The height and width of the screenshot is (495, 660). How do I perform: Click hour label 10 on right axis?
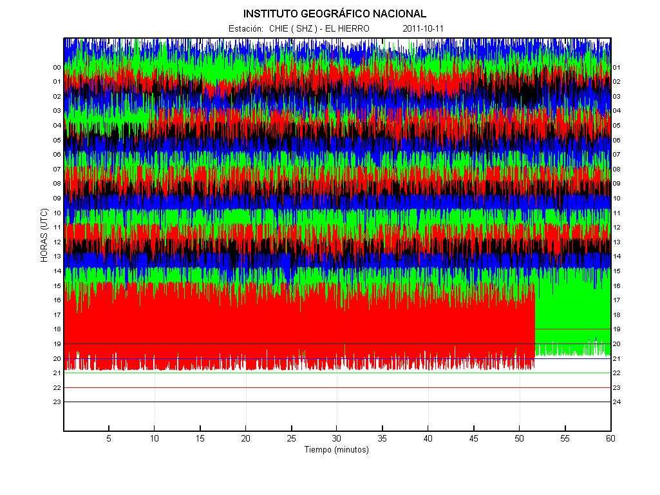click(617, 198)
